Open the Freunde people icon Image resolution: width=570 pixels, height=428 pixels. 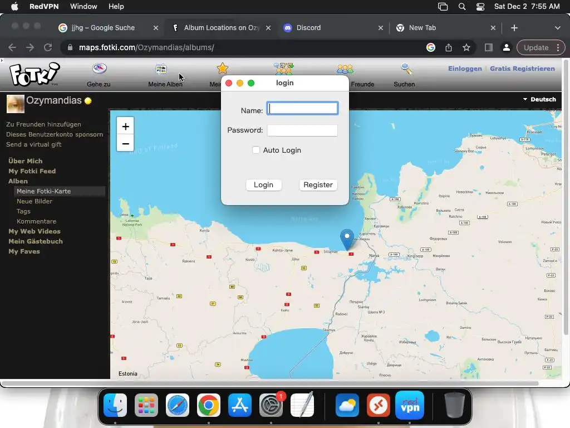pyautogui.click(x=345, y=69)
